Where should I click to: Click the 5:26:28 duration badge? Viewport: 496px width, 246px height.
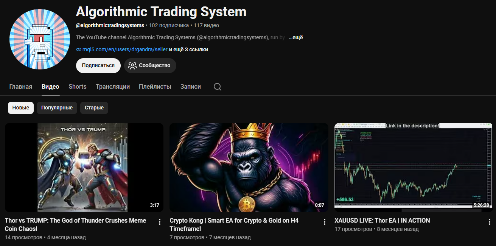click(x=481, y=205)
